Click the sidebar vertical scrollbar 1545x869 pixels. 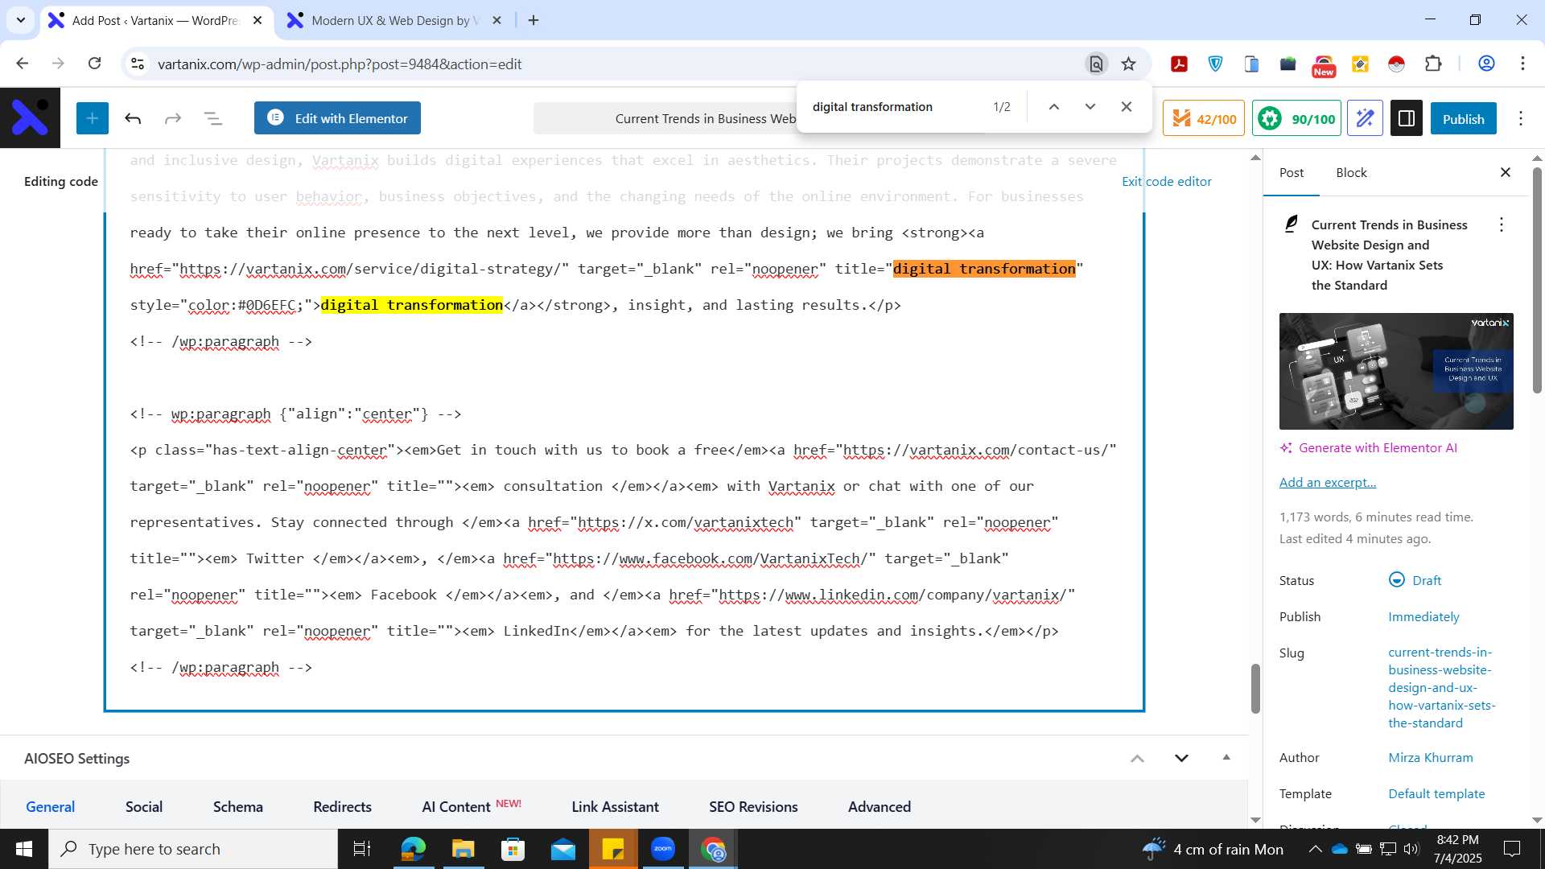coord(1536,282)
